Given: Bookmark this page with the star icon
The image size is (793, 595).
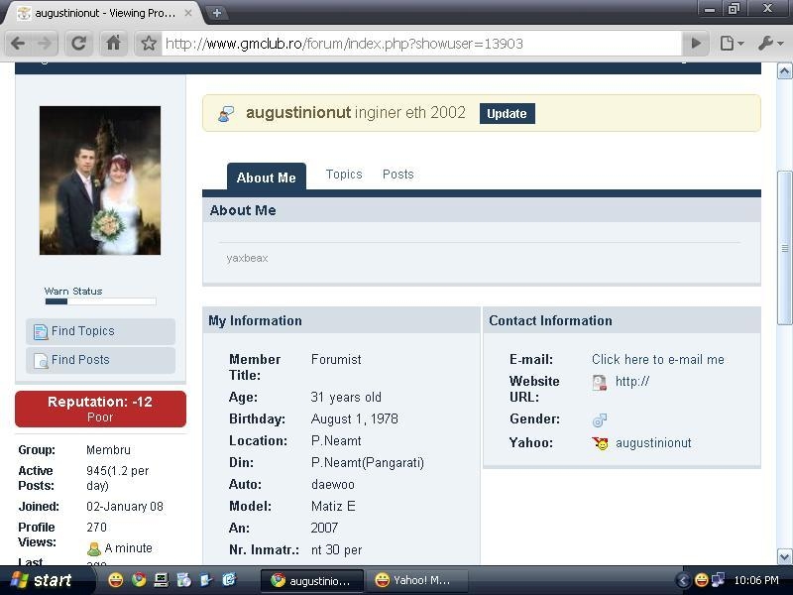Looking at the screenshot, I should (x=149, y=44).
